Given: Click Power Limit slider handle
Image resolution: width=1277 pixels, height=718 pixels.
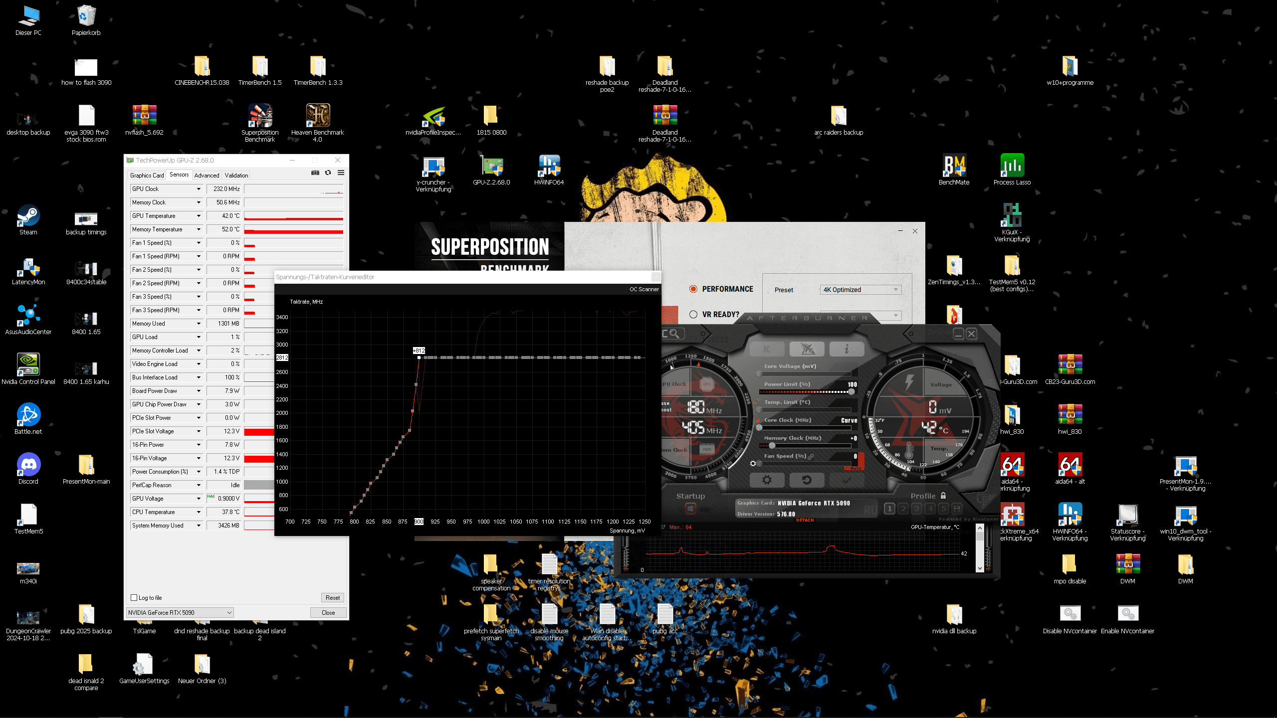Looking at the screenshot, I should [x=851, y=392].
